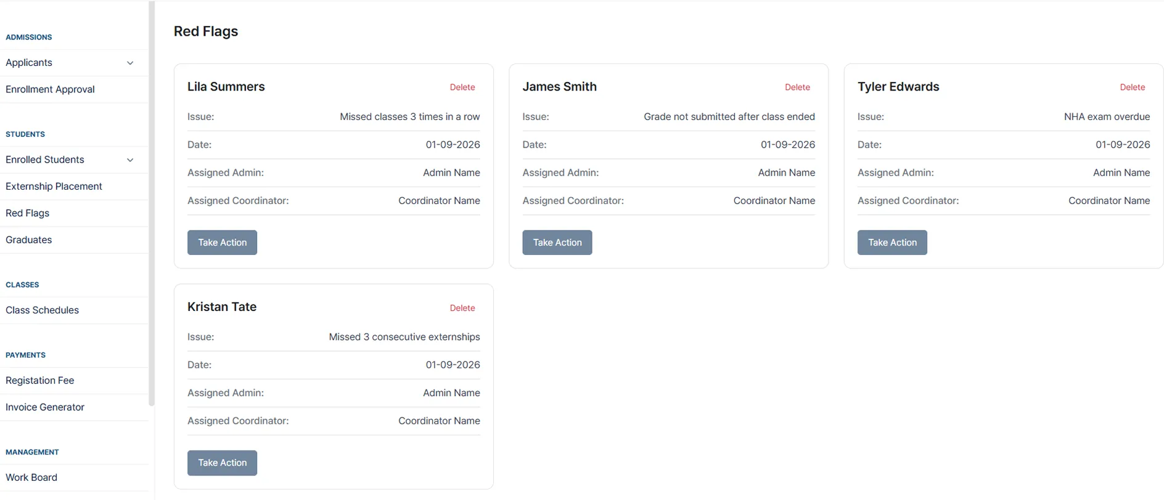This screenshot has width=1164, height=500.
Task: Navigate to Registation Fee page
Action: coord(39,381)
